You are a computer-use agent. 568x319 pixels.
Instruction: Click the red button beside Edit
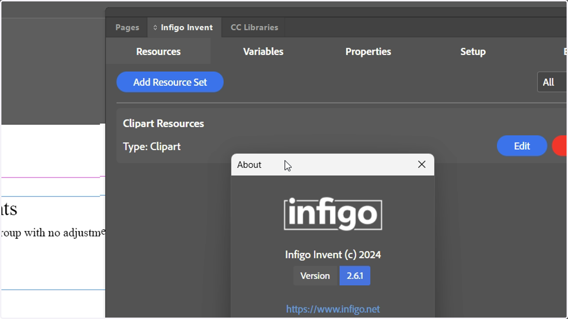pos(560,146)
